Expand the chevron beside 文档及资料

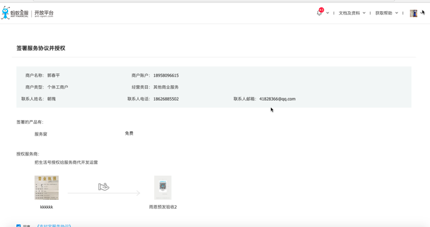(x=364, y=13)
